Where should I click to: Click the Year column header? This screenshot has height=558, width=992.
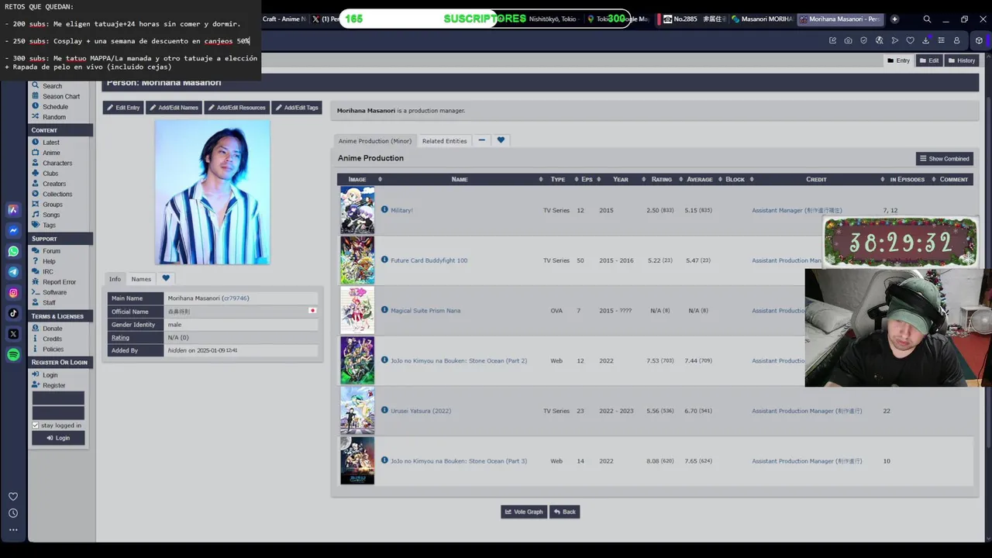pyautogui.click(x=621, y=179)
